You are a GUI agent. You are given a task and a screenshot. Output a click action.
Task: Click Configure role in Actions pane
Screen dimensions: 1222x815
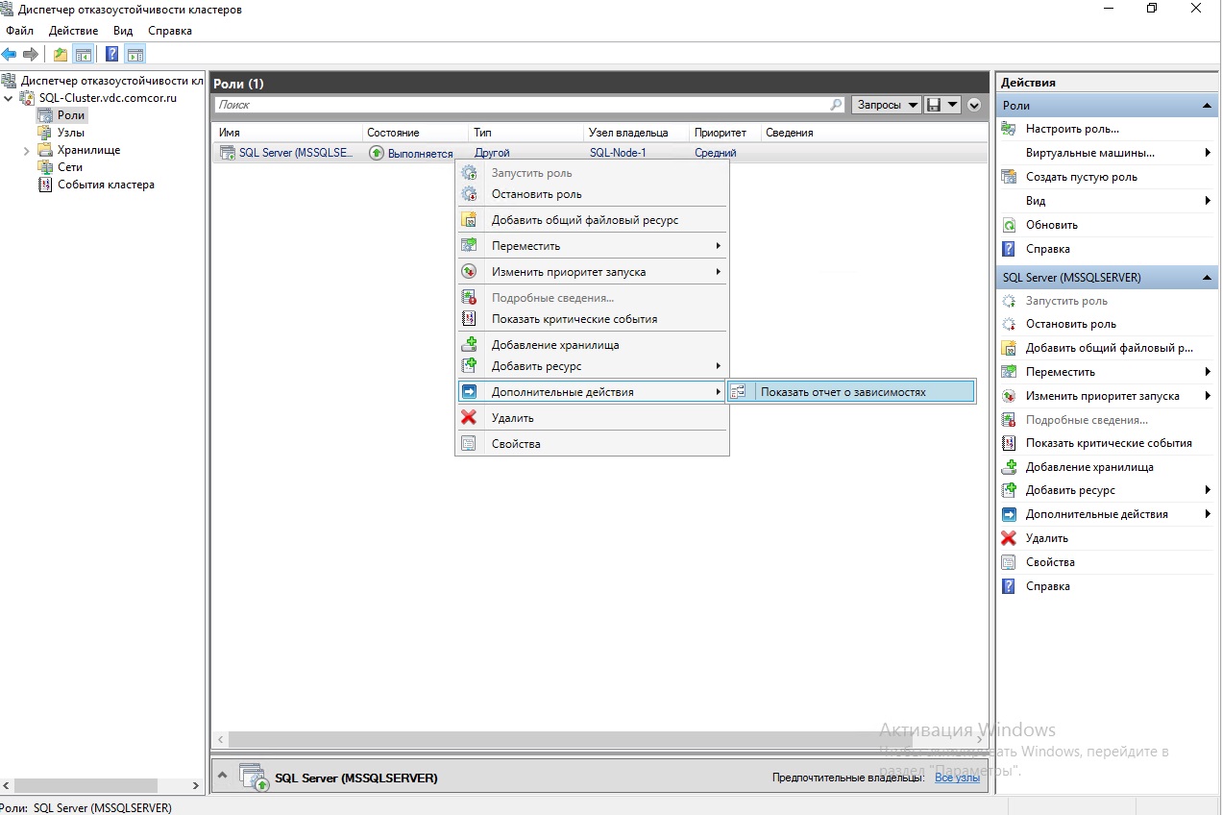point(1072,129)
